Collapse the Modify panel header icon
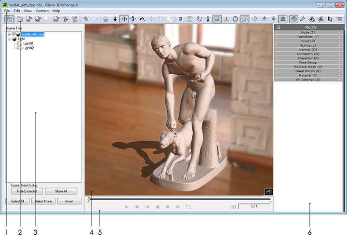This screenshot has height=243, width=347. [279, 27]
